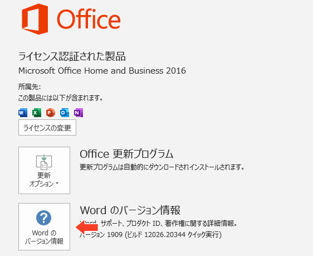Click the Outlook app icon

point(65,113)
